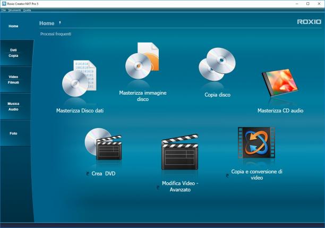The width and height of the screenshot is (325, 228).
Task: Switch to the Dati Copia sidebar tab
Action: click(x=13, y=53)
